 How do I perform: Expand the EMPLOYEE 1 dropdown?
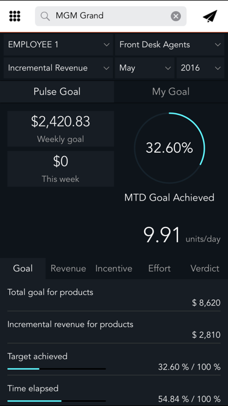pyautogui.click(x=58, y=45)
